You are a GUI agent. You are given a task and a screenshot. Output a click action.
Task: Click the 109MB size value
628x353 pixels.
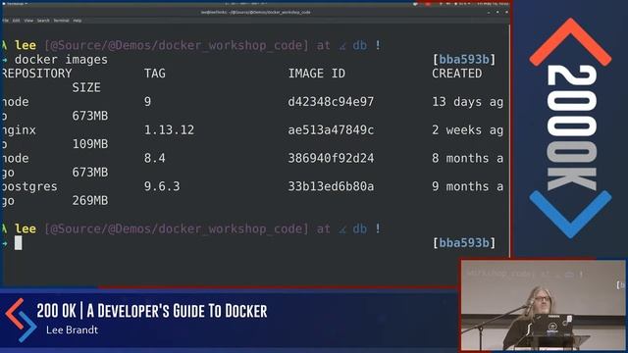click(x=89, y=144)
